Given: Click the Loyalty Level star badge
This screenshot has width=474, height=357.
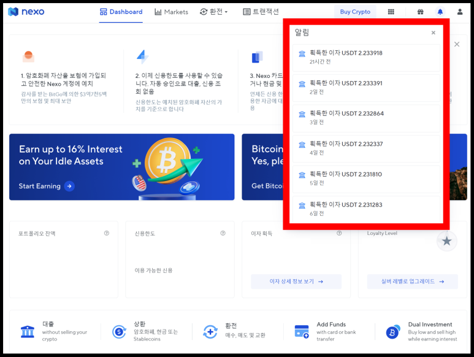Looking at the screenshot, I should click(446, 241).
